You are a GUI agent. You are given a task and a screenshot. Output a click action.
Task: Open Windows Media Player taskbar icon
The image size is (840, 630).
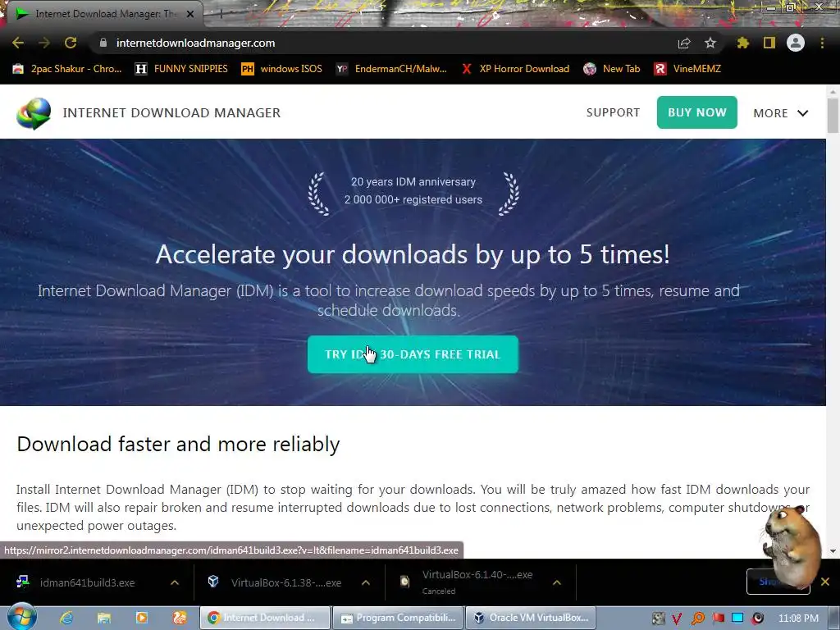click(x=142, y=618)
